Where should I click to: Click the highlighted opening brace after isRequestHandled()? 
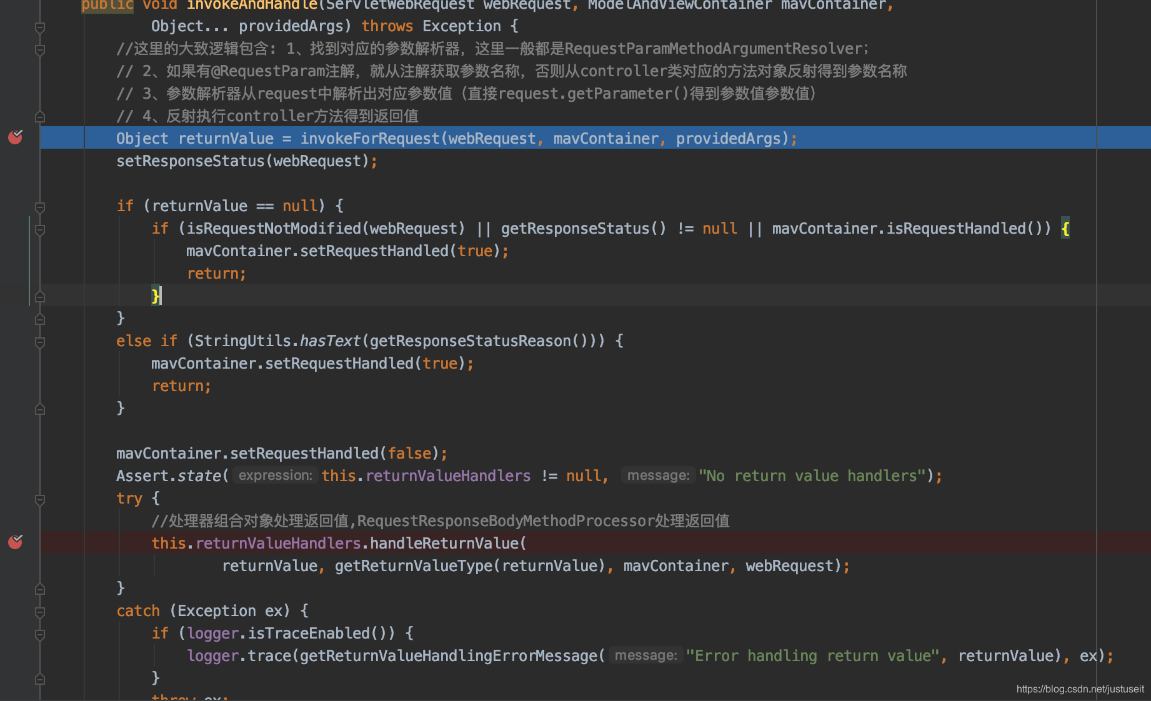1065,229
